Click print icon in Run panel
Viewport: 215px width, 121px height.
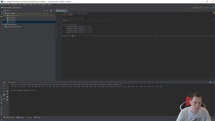tap(7, 97)
